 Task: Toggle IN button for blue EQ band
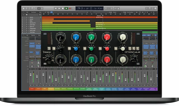click(69, 49)
